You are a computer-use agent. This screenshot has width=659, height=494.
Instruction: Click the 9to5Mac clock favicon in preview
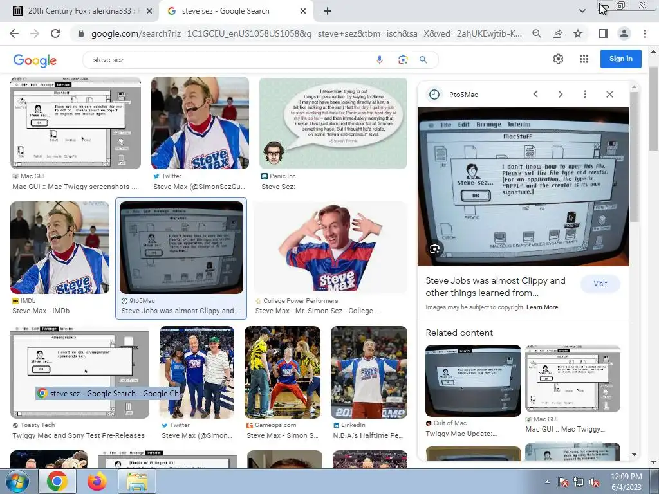pyautogui.click(x=434, y=95)
